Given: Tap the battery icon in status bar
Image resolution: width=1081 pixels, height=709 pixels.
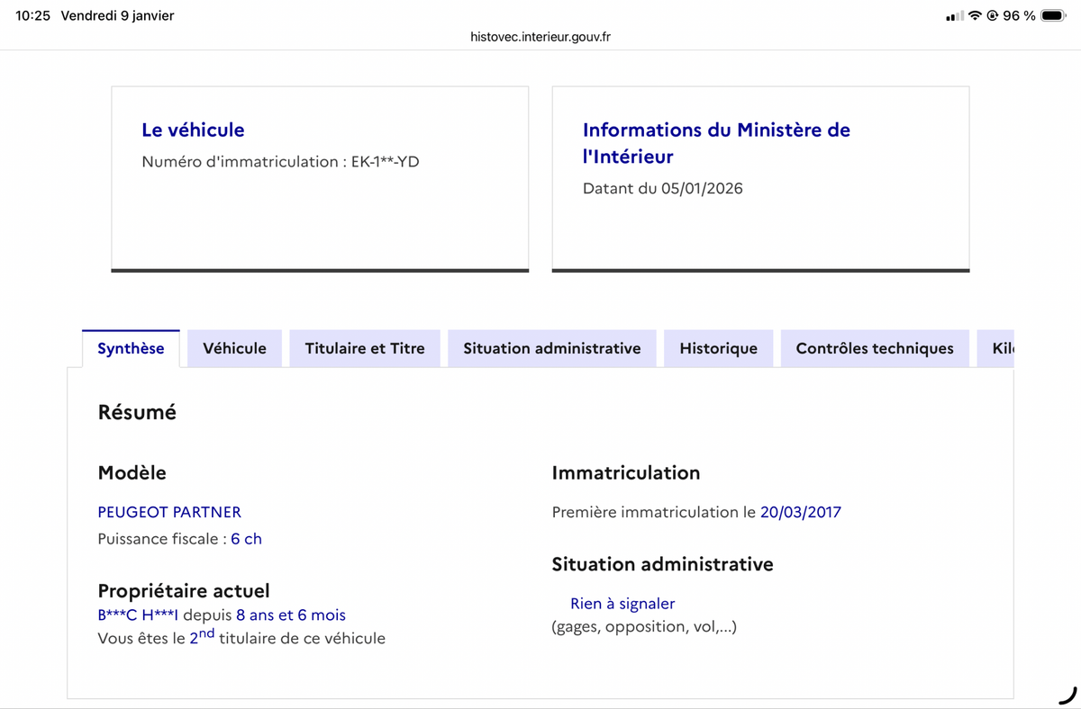Looking at the screenshot, I should 1052,16.
